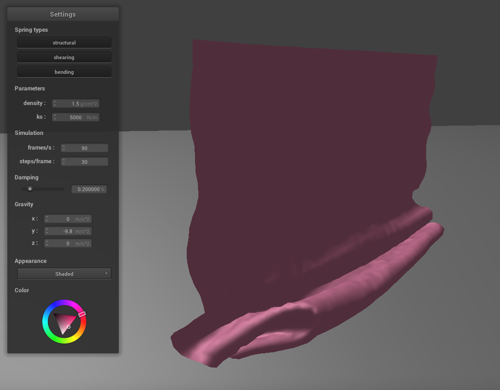
Task: Click the ks spinner arrows
Action: coord(55,118)
